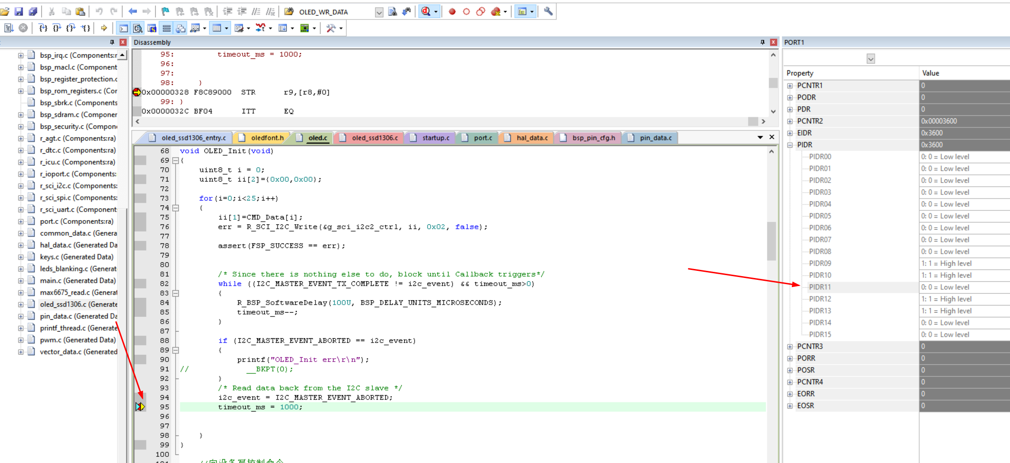Screen dimensions: 1010x463
Task: Click Disassembly horizontal scrollbar right arrow
Action: (x=763, y=121)
